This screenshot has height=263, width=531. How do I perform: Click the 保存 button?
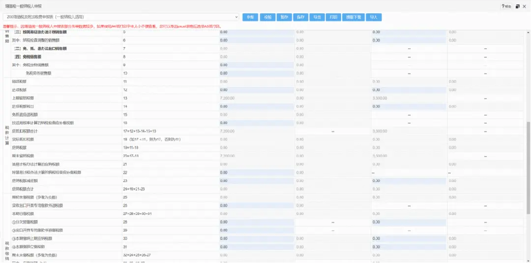coord(300,17)
